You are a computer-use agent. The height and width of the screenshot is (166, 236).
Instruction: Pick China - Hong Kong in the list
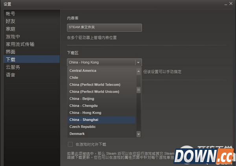(x=101, y=113)
